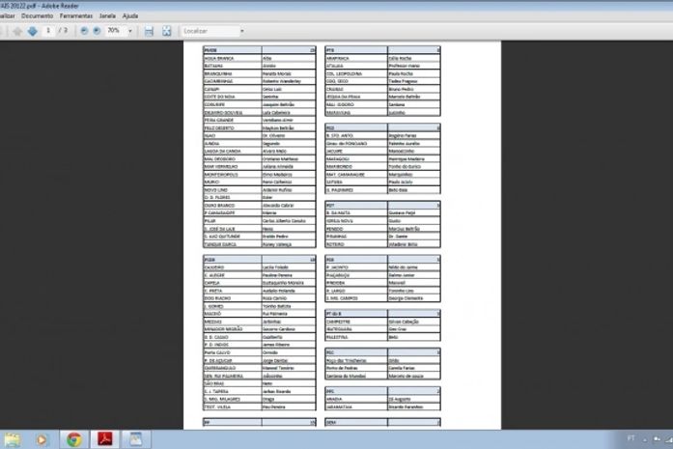The image size is (673, 449).
Task: Click the zoom in plus button
Action: coord(97,31)
